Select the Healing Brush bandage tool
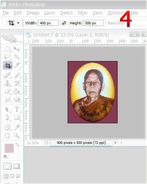The height and width of the screenshot is (184, 147). [x=7, y=75]
